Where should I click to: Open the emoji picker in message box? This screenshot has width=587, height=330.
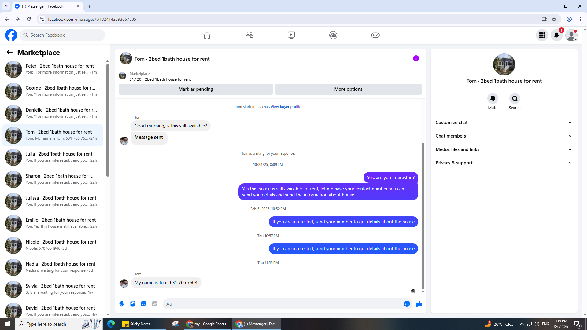coord(407,304)
